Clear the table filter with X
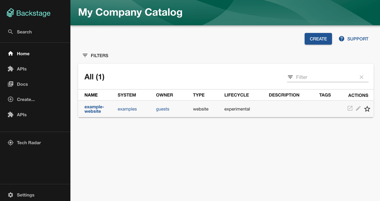Screen dimensions: 380x201 pos(361,77)
